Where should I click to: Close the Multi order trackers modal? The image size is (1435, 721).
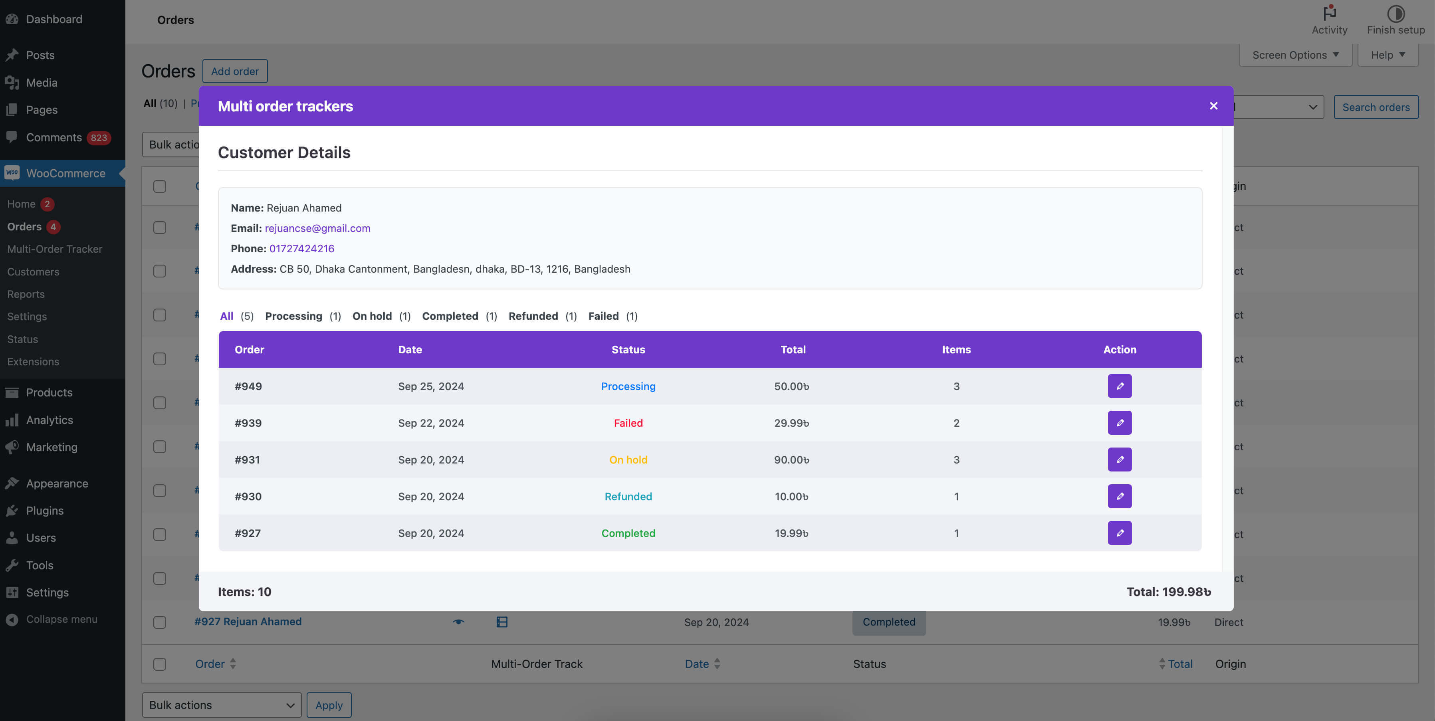click(1213, 105)
